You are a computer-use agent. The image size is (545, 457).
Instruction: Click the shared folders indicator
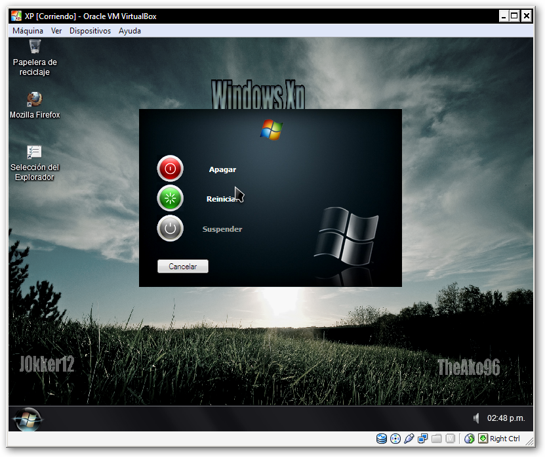coord(437,439)
